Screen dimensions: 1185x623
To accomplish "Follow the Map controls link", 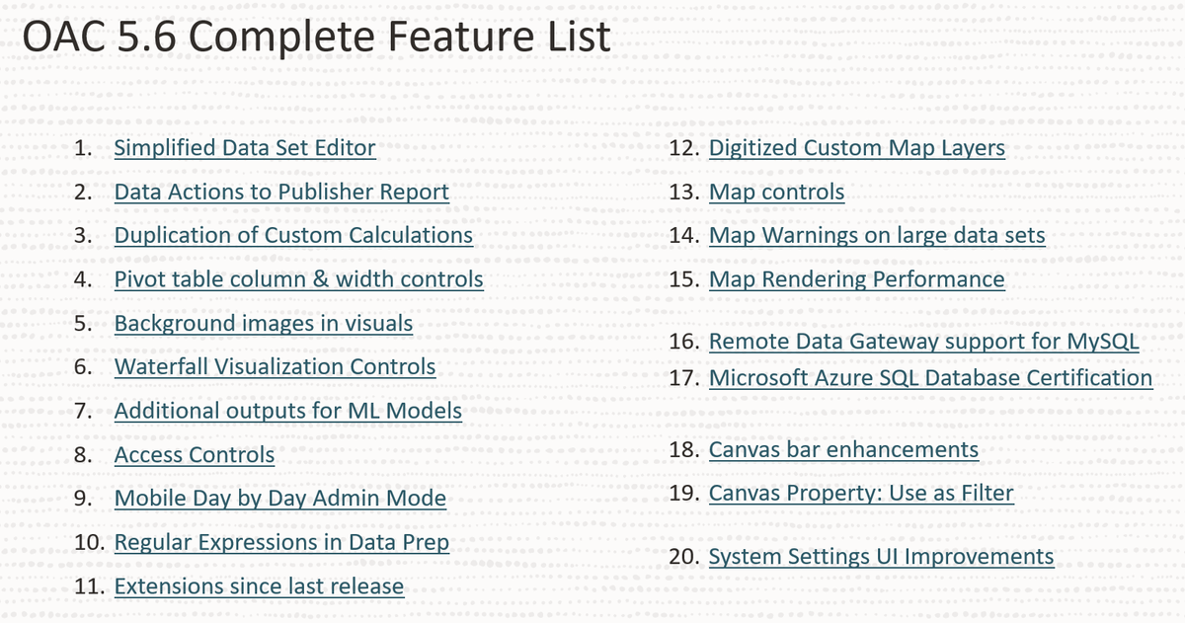I will pyautogui.click(x=776, y=192).
